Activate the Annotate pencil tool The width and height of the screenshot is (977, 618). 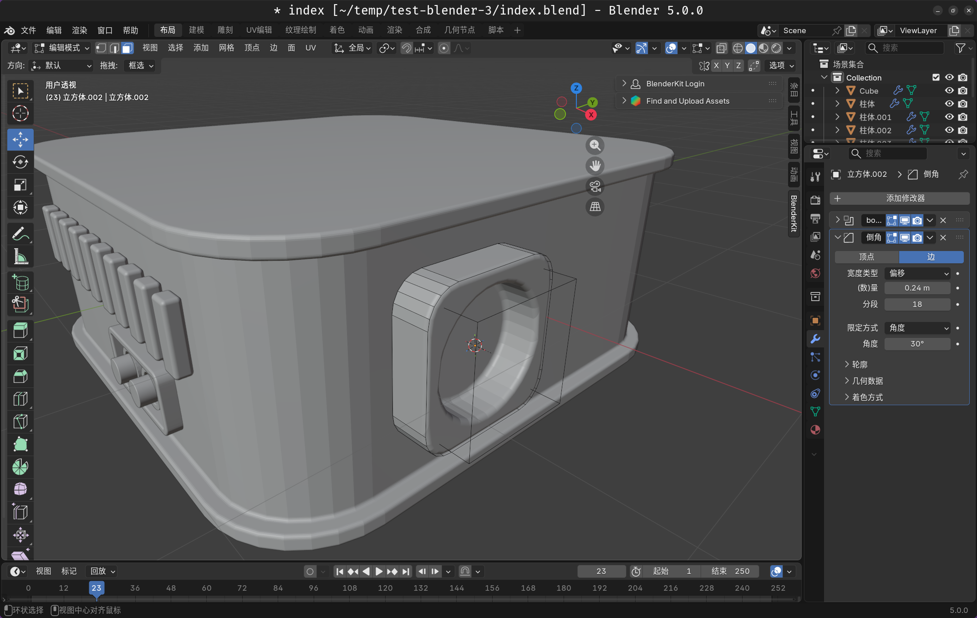tap(20, 234)
